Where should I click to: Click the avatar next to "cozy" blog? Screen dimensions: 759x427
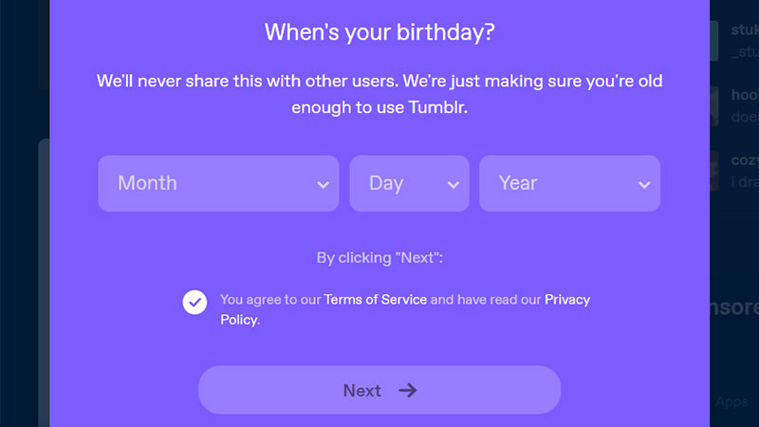714,171
